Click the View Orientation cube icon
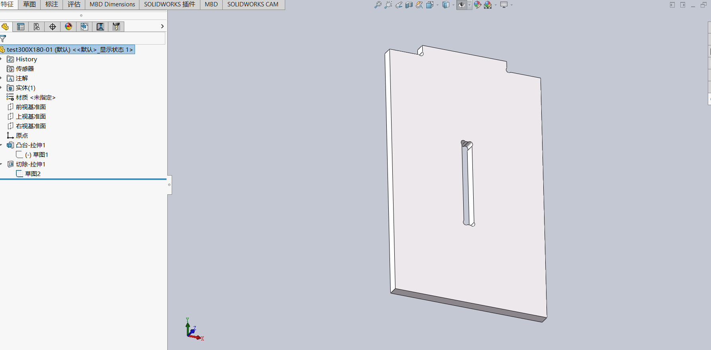Viewport: 711px width, 350px height. pos(430,5)
